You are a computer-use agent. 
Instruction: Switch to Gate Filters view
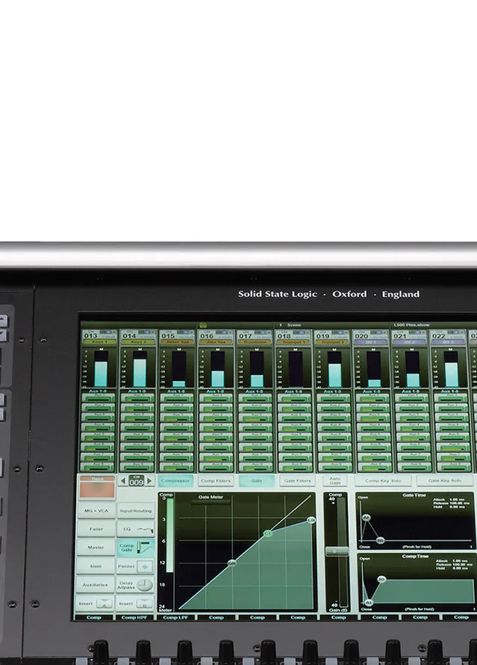point(297,480)
